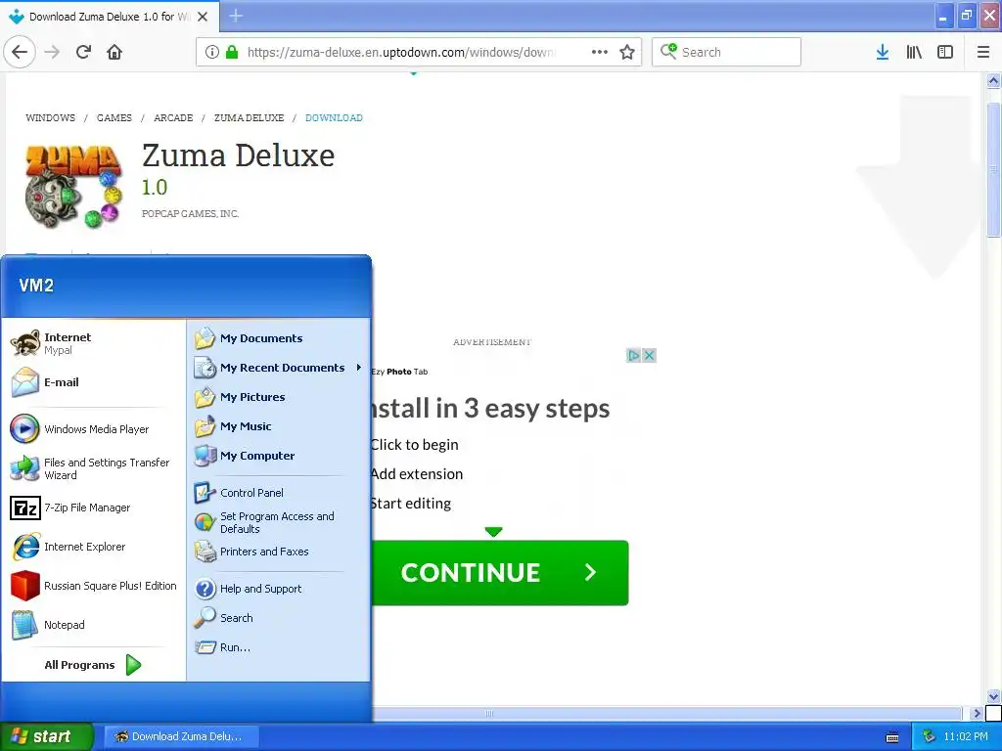The image size is (1002, 751).
Task: Click the Windows start button
Action: pos(47,736)
